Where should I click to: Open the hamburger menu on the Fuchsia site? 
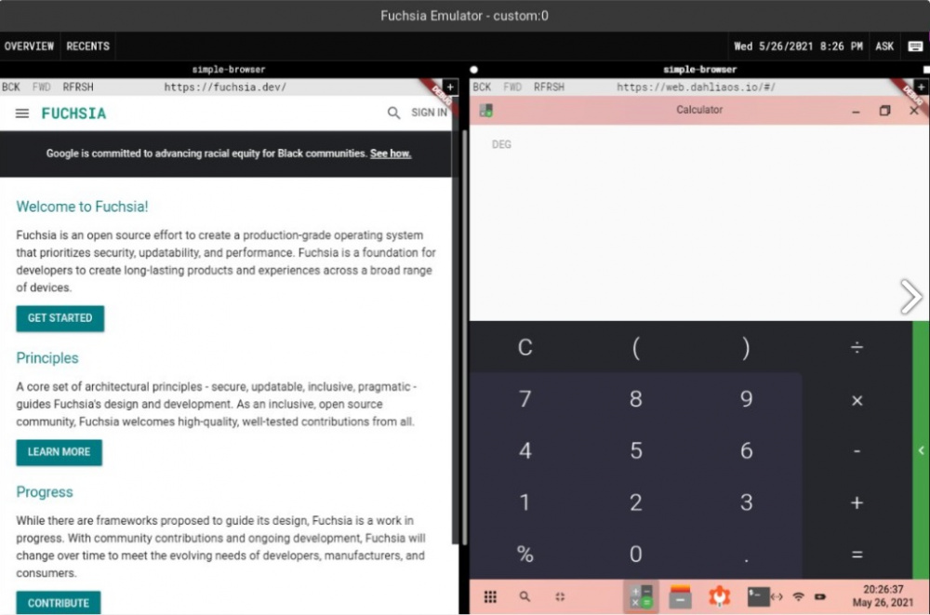22,113
